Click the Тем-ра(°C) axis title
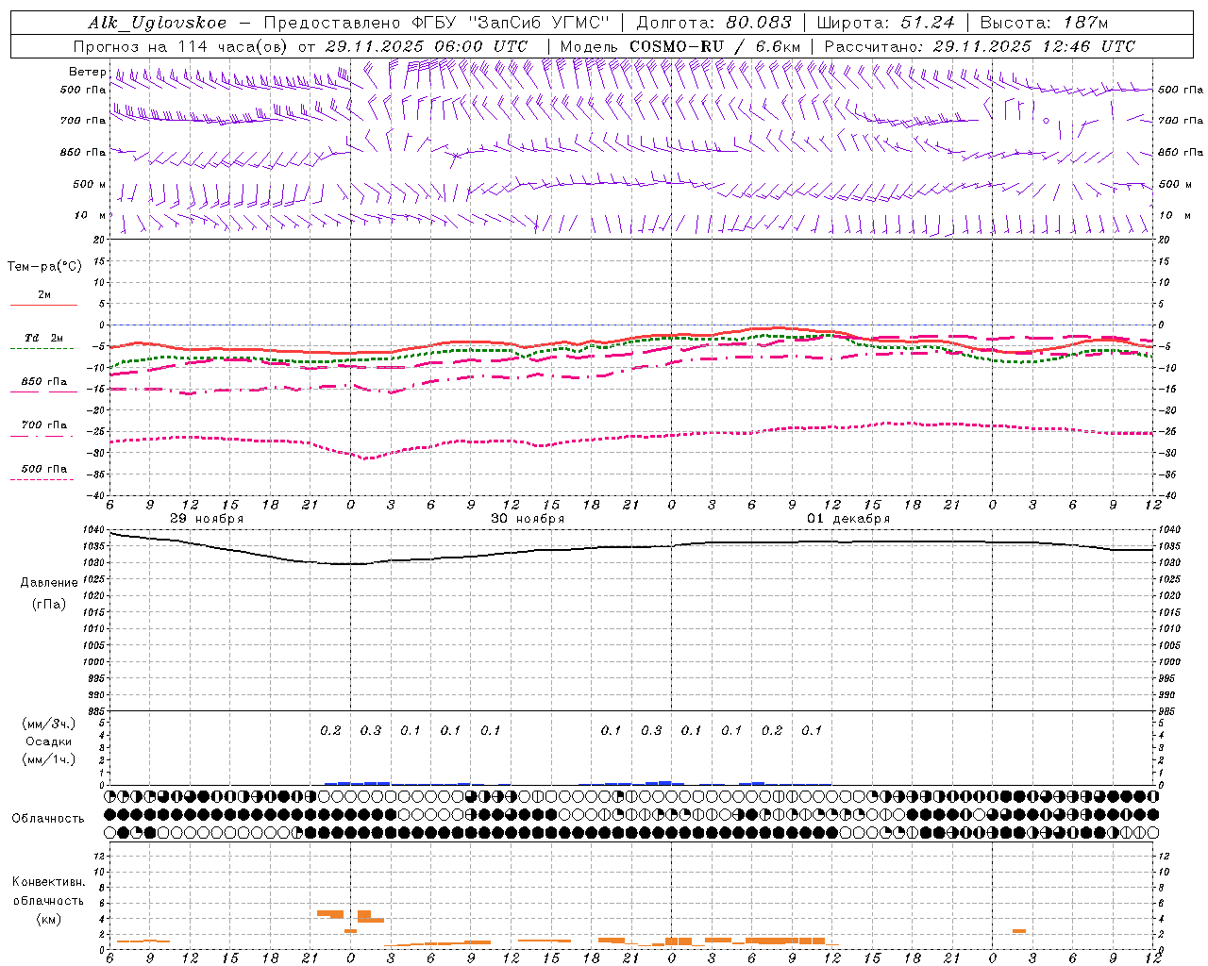 pos(44,267)
